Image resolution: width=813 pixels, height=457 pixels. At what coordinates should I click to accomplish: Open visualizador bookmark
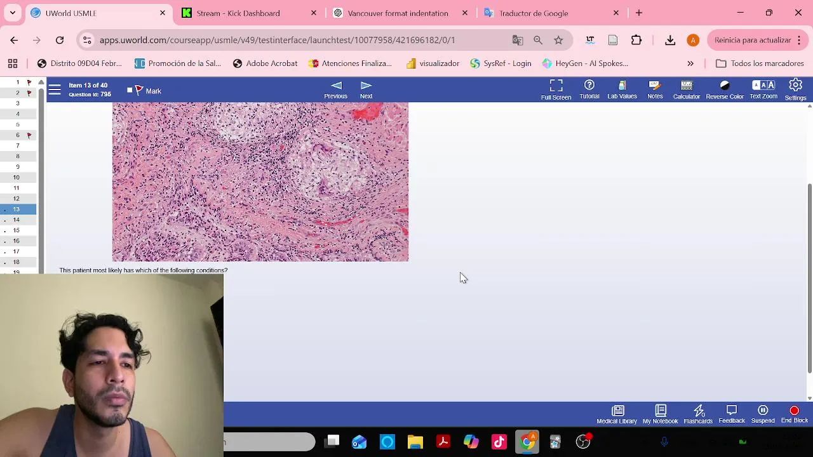(433, 63)
